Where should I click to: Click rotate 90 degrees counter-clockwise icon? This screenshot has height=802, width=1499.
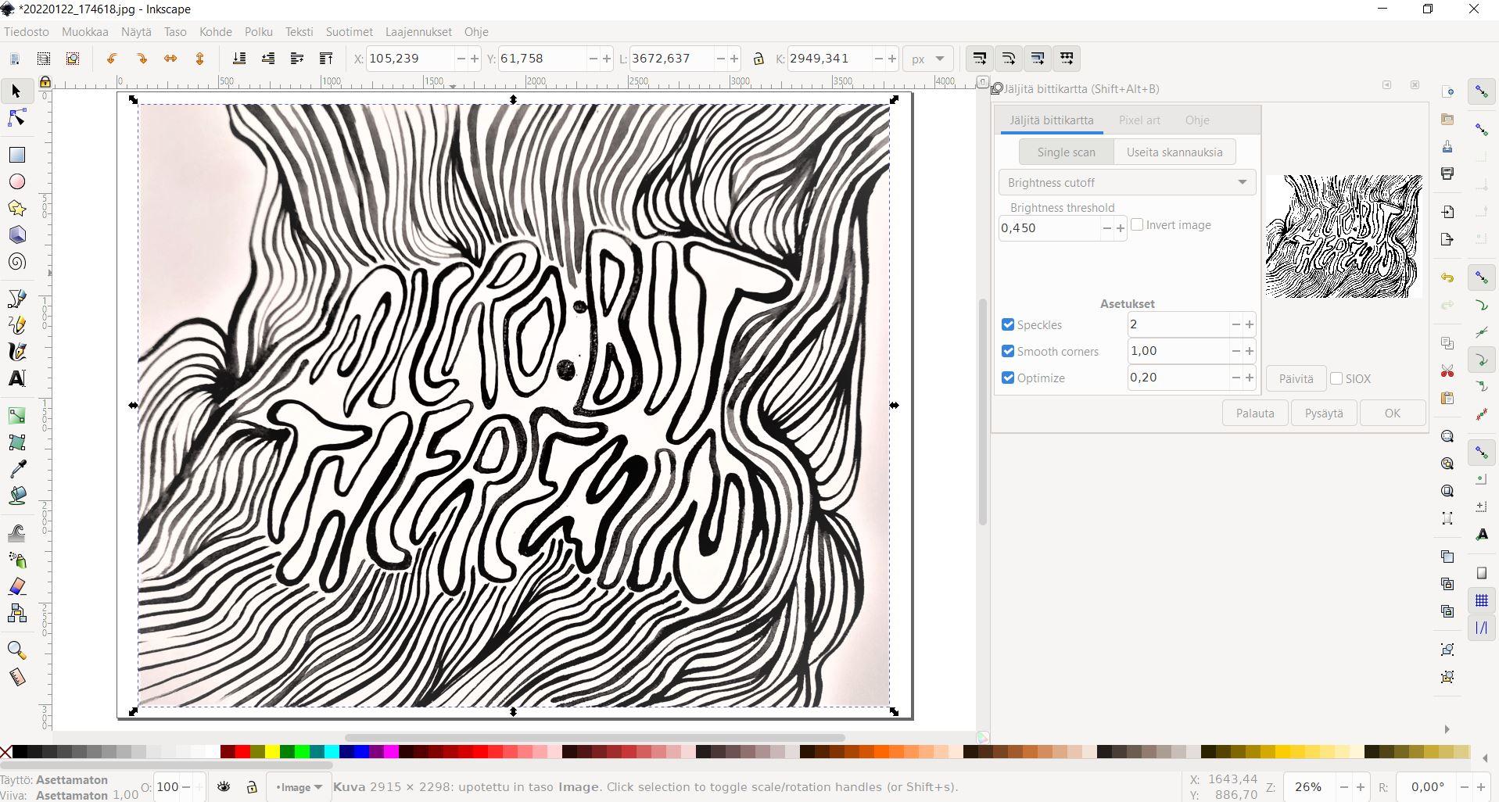(x=112, y=59)
